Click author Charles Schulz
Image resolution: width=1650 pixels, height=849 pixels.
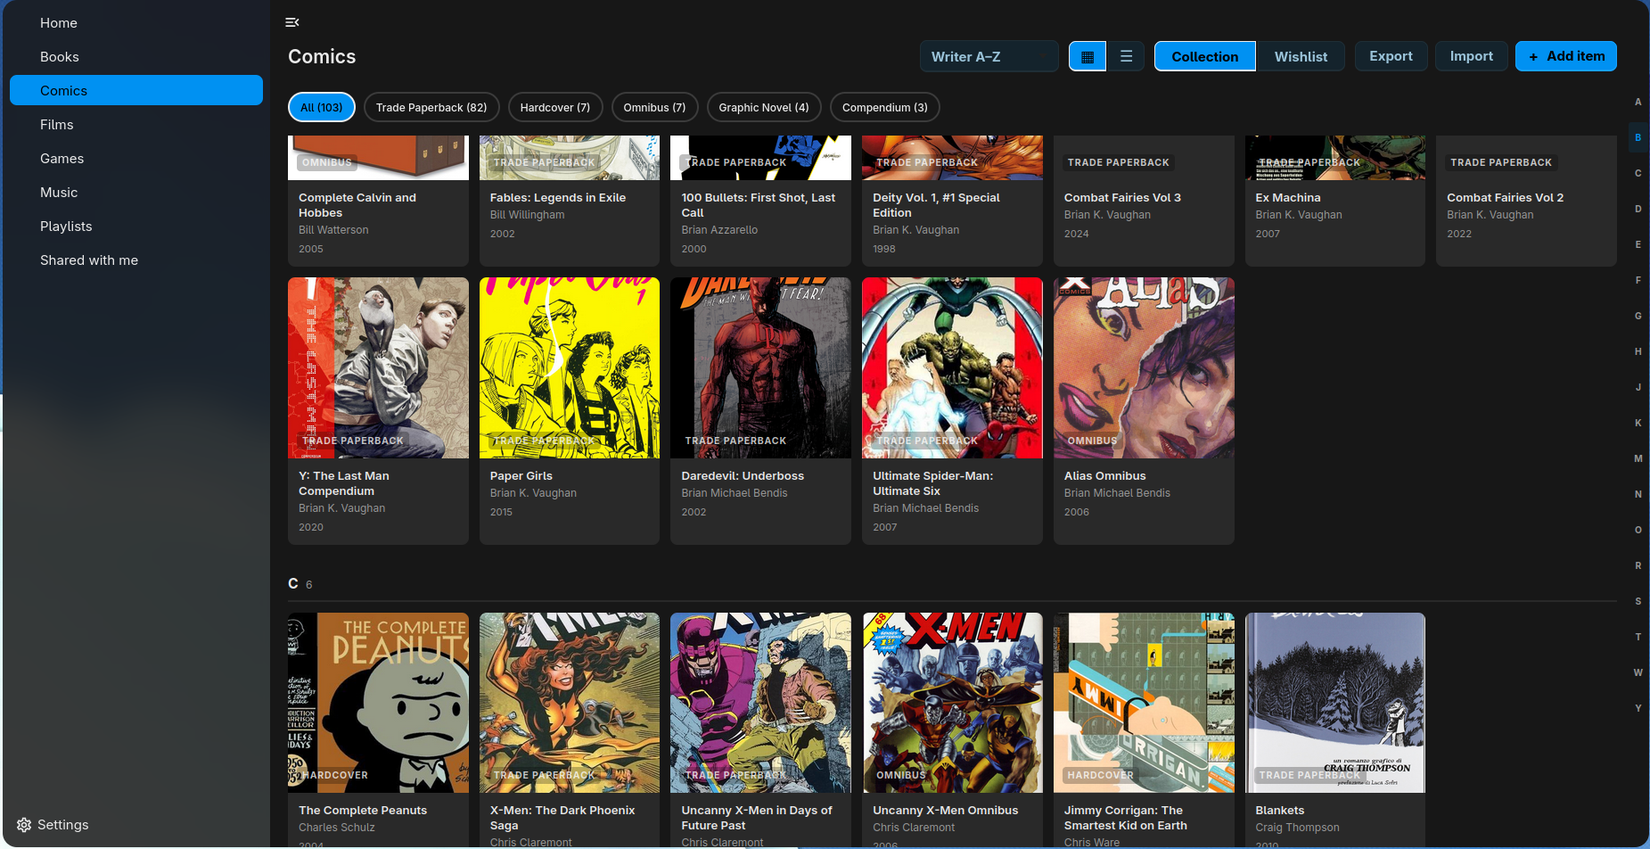(x=337, y=828)
